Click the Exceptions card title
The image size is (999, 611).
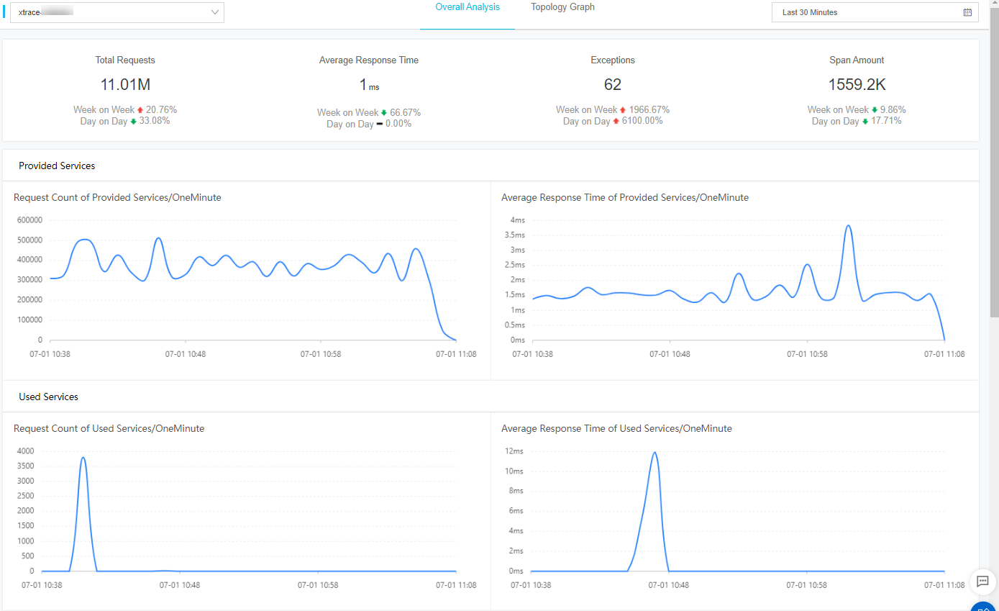613,60
